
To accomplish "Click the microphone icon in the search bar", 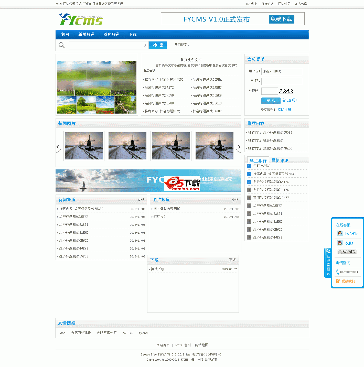I will coord(145,45).
